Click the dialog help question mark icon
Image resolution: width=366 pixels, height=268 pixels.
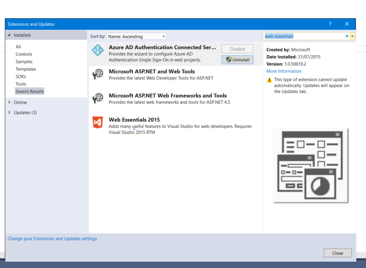coord(330,24)
